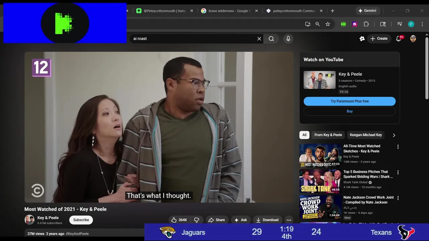This screenshot has width=429, height=241.
Task: Open the YouTube account avatar menu
Action: (x=413, y=38)
